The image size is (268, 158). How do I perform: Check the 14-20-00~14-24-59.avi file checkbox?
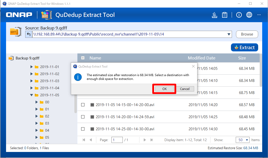click(83, 117)
